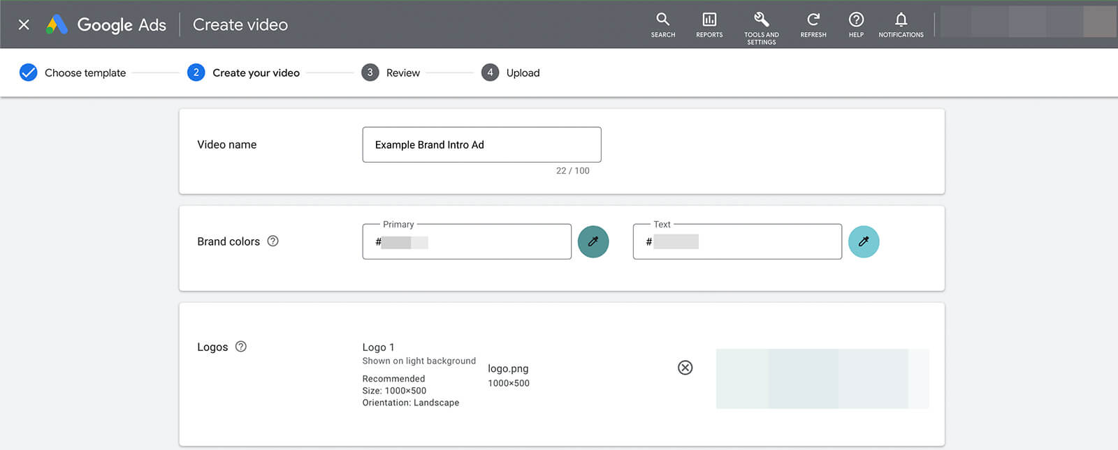Show help tooltip for Logos

pyautogui.click(x=241, y=346)
